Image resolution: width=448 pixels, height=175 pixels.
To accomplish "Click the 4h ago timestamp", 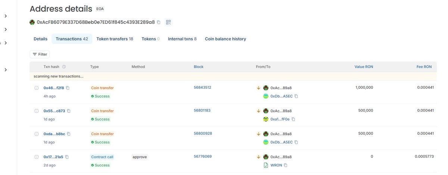I will point(49,96).
